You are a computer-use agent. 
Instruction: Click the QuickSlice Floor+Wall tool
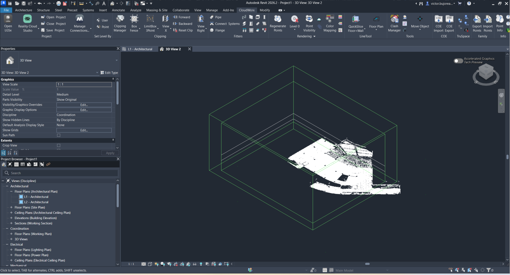355,19
